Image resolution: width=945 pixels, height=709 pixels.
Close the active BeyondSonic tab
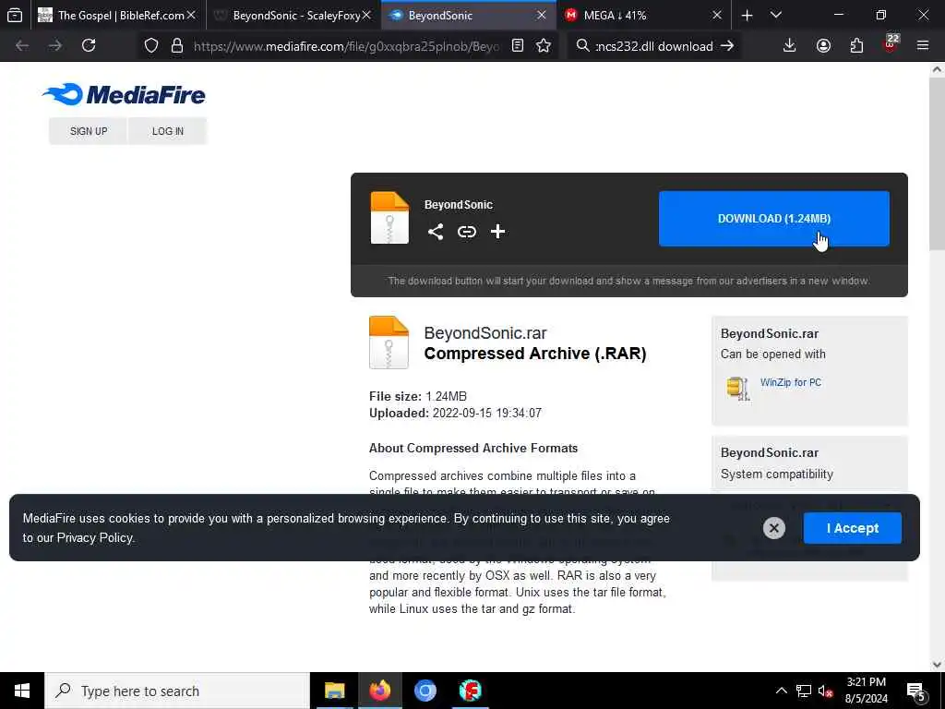[x=542, y=15]
